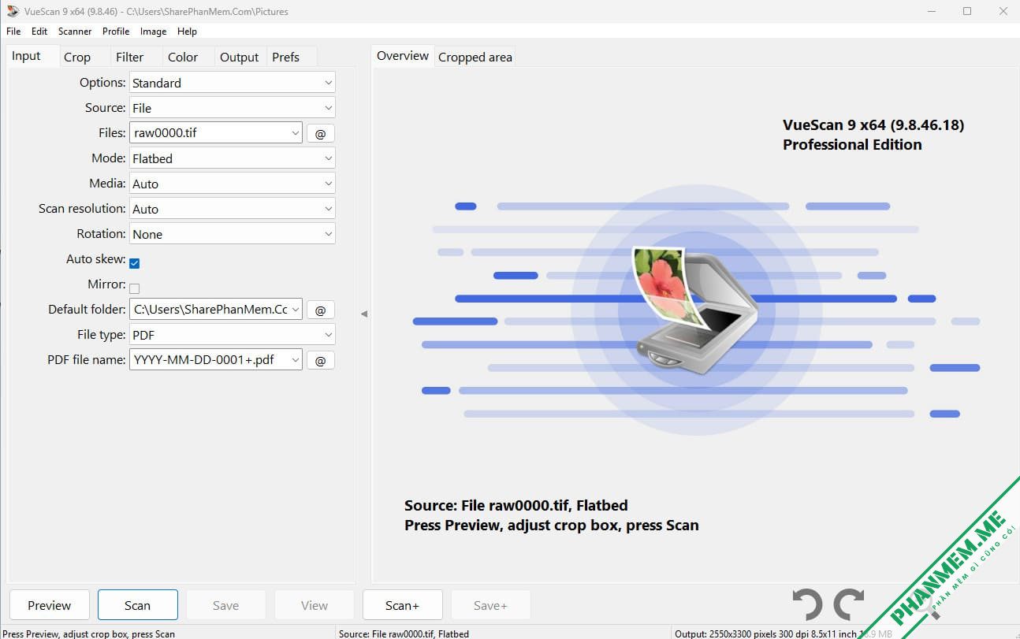Click the Preview button
Viewport: 1020px width, 639px height.
click(x=50, y=605)
